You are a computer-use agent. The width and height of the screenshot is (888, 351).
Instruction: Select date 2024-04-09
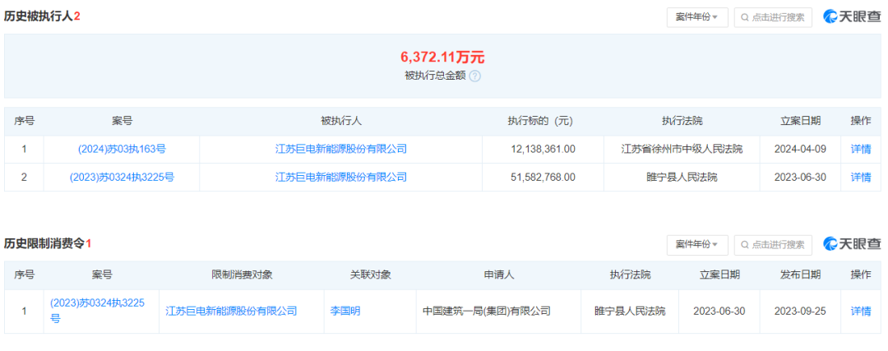(x=800, y=150)
